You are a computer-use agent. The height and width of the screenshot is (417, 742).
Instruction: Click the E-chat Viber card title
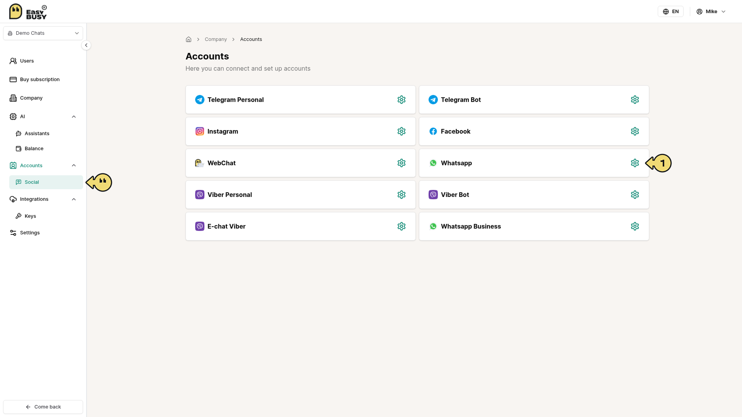click(226, 226)
